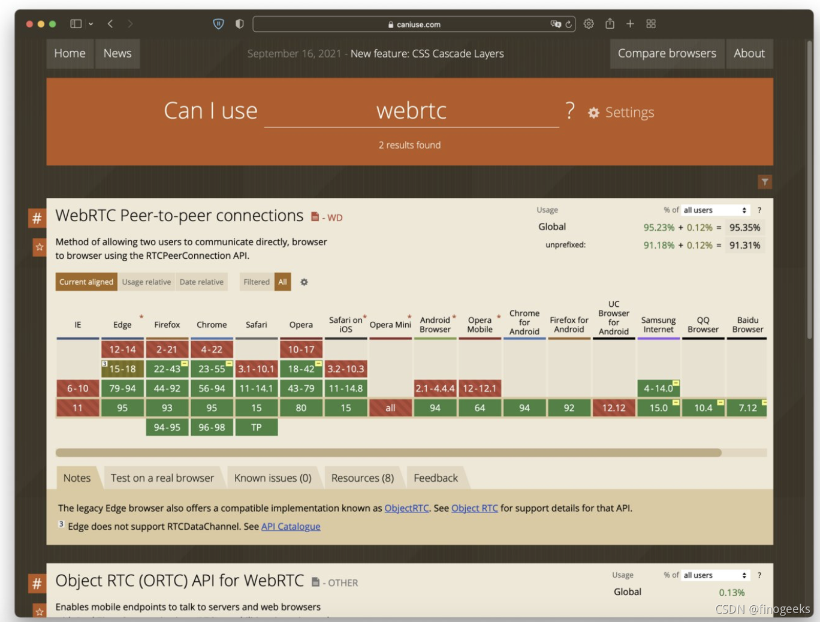
Task: Reload the page with the refresh icon
Action: (x=568, y=25)
